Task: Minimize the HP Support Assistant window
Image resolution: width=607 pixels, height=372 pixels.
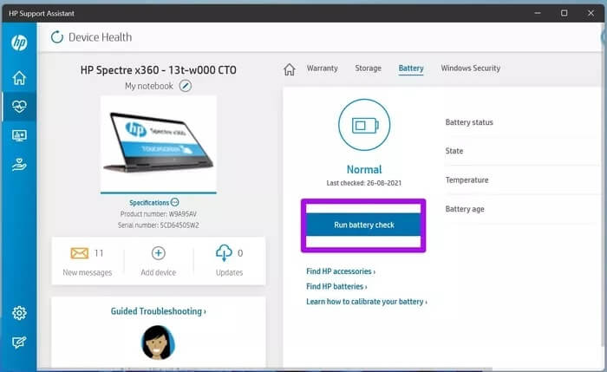Action: [x=538, y=13]
